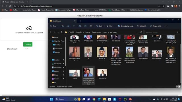The image size is (182, 102).
Task: Open recent locations chevron in Explorer
Action: pos(58,32)
